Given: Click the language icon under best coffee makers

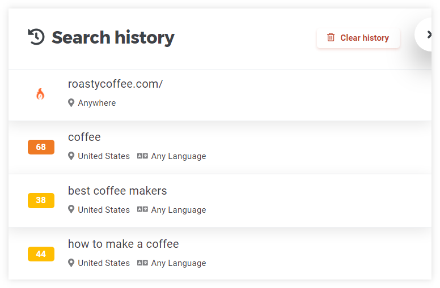Looking at the screenshot, I should (142, 209).
